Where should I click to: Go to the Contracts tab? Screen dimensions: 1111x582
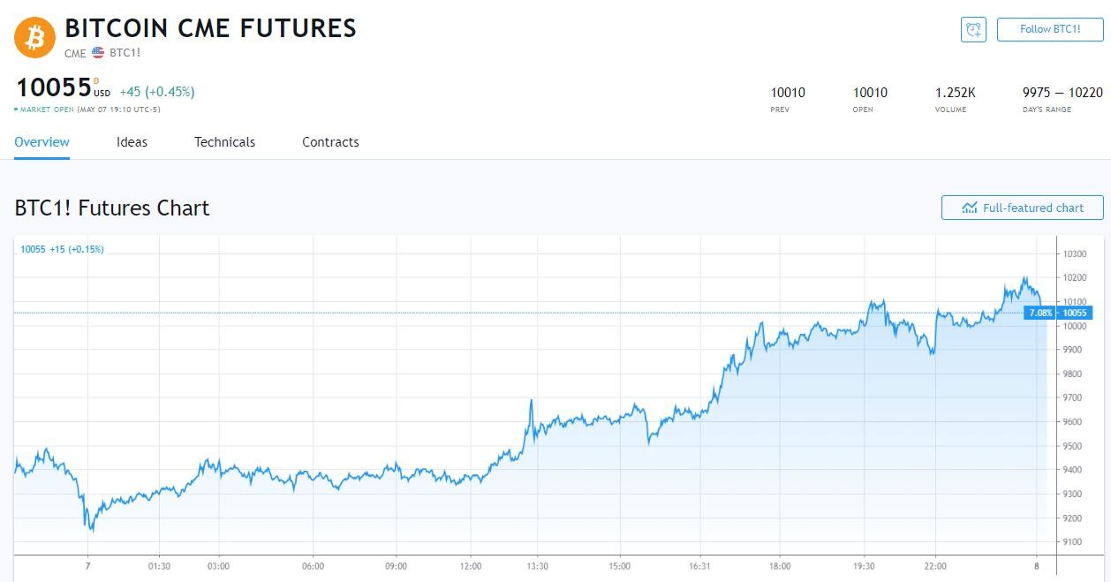point(330,142)
